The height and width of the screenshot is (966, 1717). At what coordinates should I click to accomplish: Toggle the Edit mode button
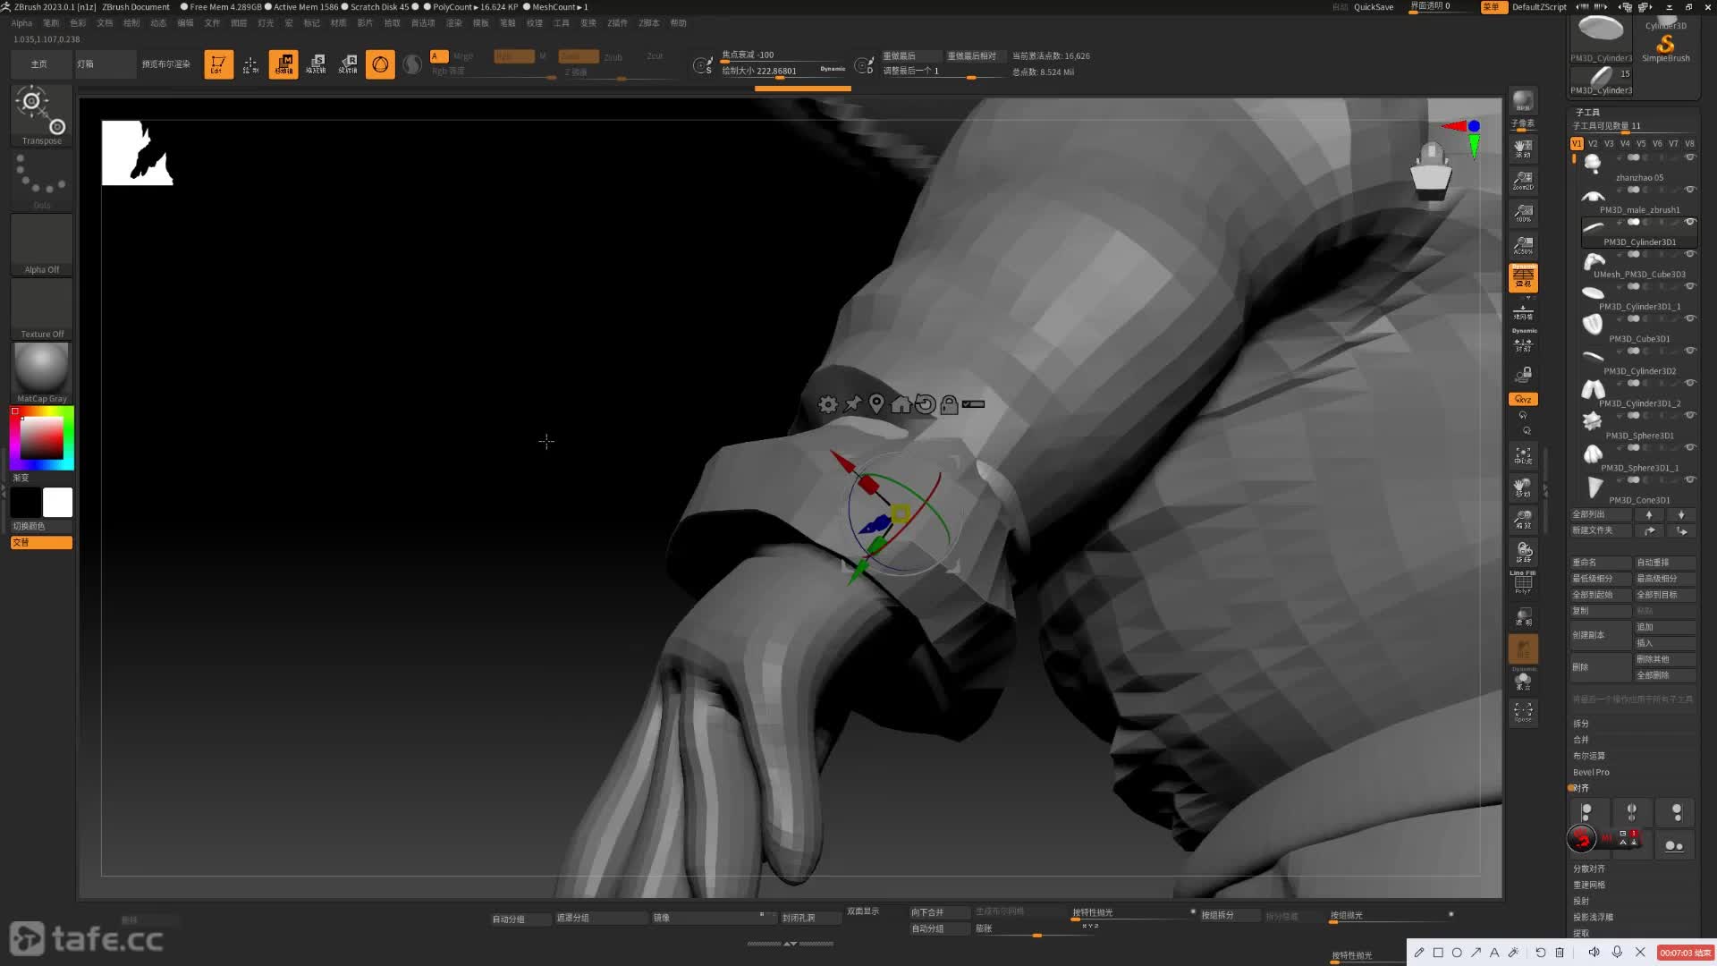pyautogui.click(x=218, y=64)
